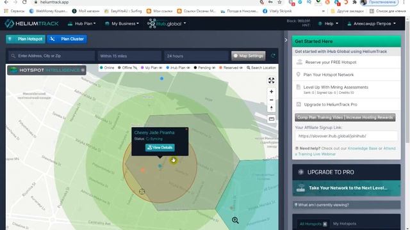Screen dimensions: 410x230
Task: Click the magnifier zoom icon on map
Action: pyautogui.click(x=235, y=220)
